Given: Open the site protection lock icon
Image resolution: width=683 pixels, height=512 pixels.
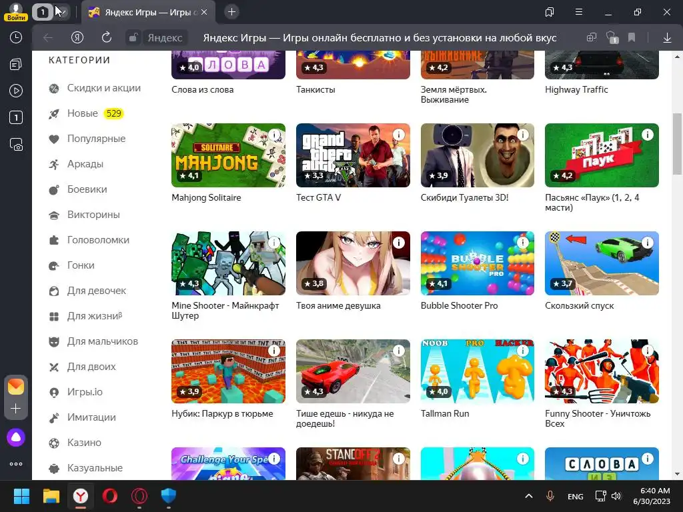Looking at the screenshot, I should point(133,37).
